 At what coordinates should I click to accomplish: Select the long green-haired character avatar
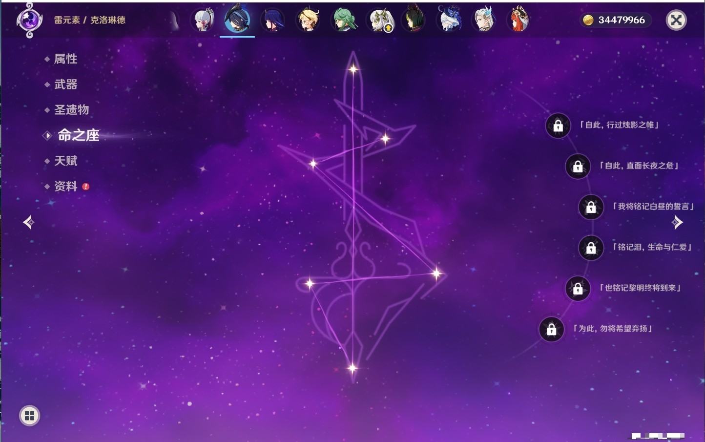click(x=344, y=20)
